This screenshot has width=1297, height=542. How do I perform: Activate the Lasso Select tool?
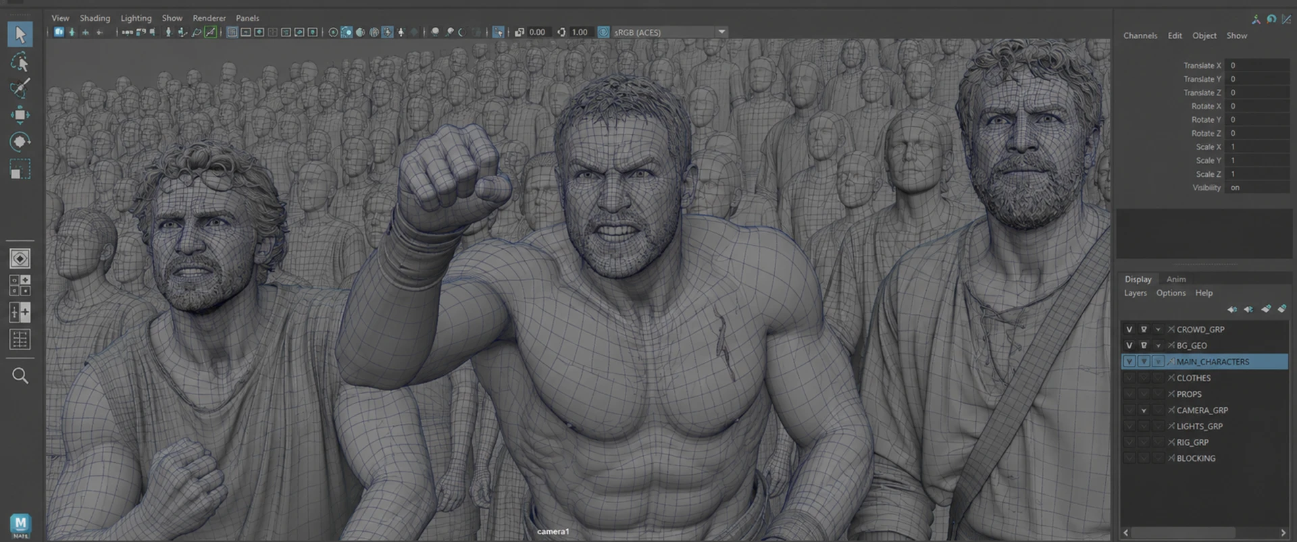(20, 62)
